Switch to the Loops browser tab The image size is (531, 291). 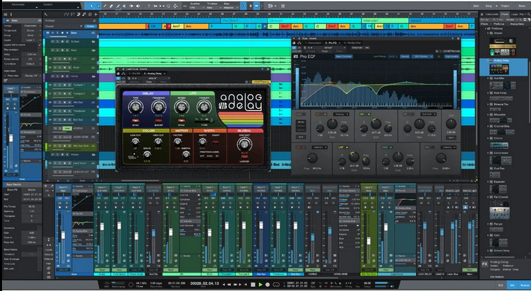[515, 14]
